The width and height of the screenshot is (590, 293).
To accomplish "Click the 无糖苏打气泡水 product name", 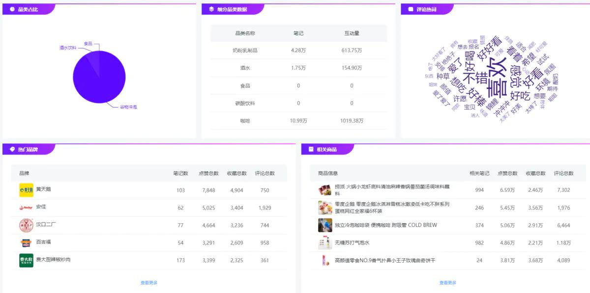I will pyautogui.click(x=352, y=243).
